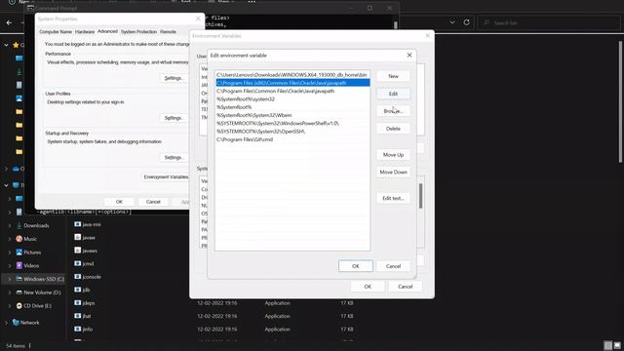Viewport: 624px width, 351px height.
Task: Click the javaw application icon
Action: click(x=78, y=238)
